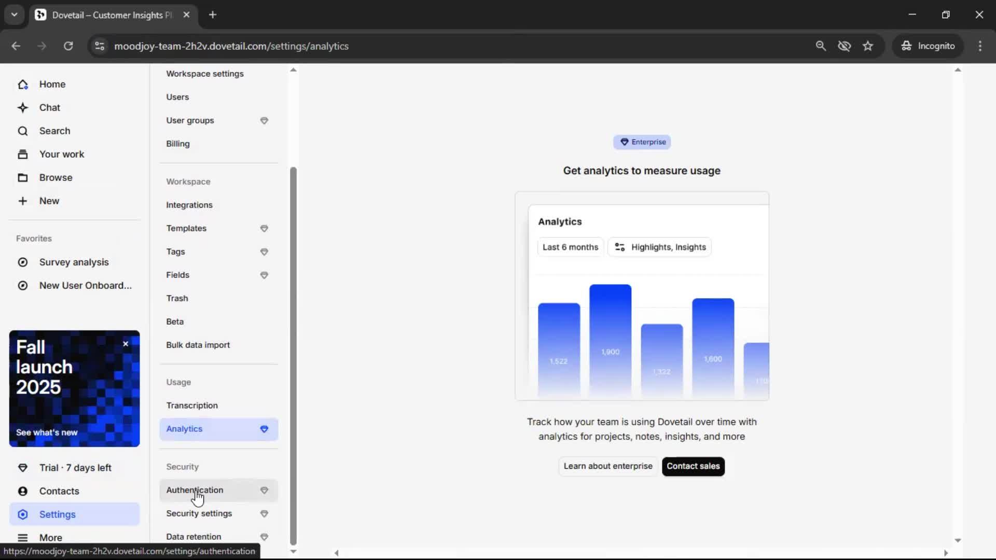The width and height of the screenshot is (996, 560).
Task: Click the Search magnifier in sidebar
Action: pos(23,131)
